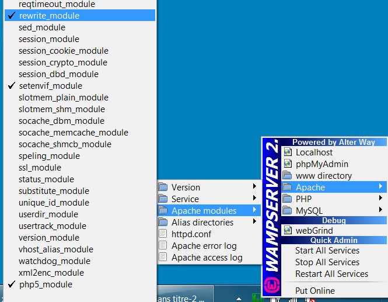Select watchdog_module in the list
The height and width of the screenshot is (302, 388).
80,261
